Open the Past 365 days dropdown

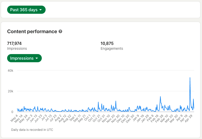[x=26, y=10]
